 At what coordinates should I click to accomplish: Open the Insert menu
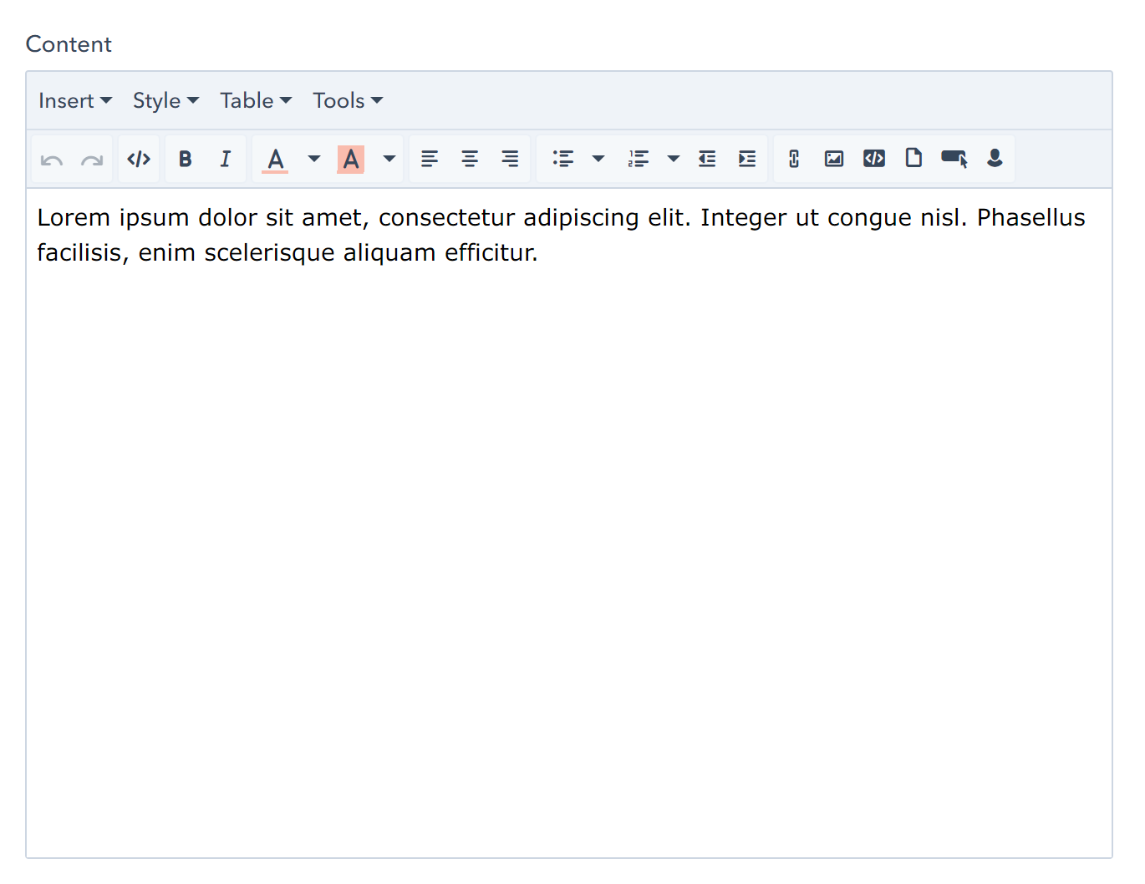click(x=74, y=100)
